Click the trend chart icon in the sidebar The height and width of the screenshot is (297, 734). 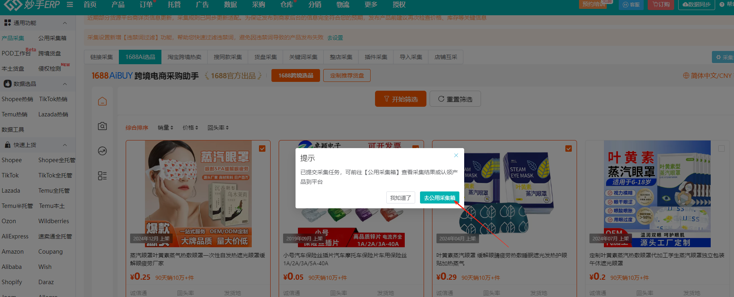tap(102, 151)
